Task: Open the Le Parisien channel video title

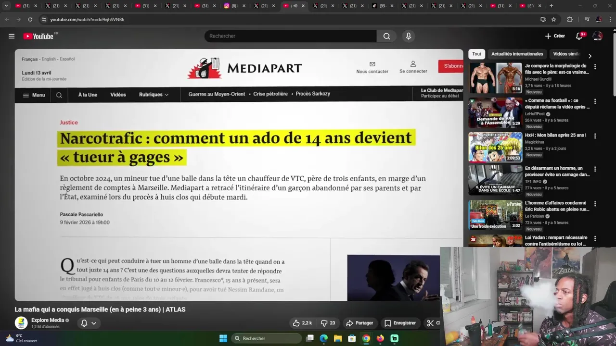Action: point(557,206)
